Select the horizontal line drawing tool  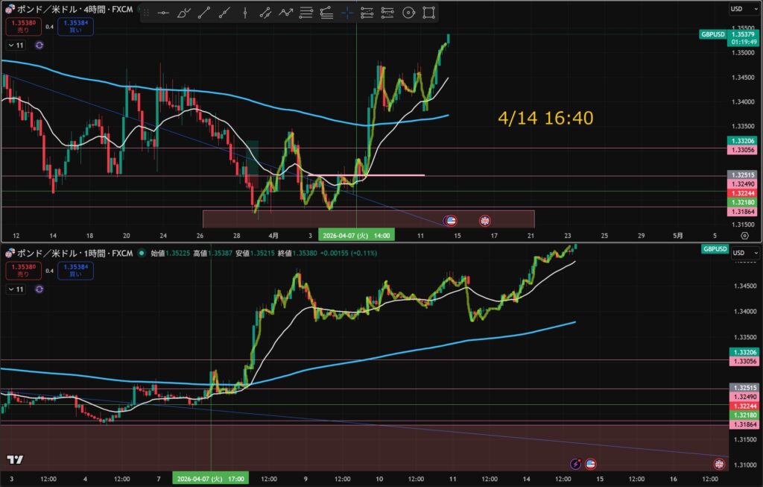163,13
